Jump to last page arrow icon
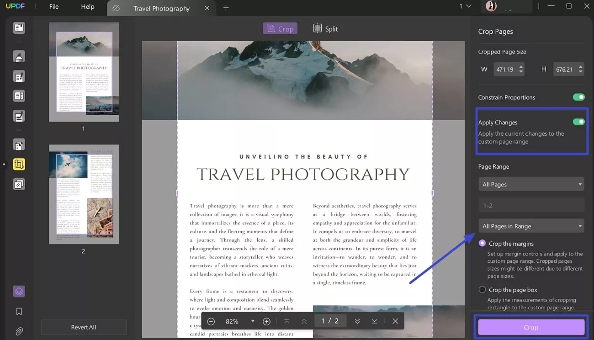Image resolution: width=594 pixels, height=340 pixels. coord(374,321)
